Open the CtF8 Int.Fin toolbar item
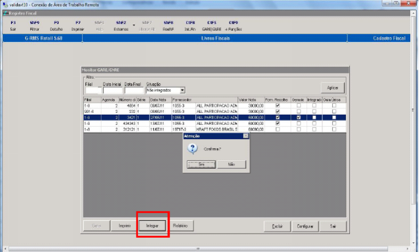Image resolution: width=420 pixels, height=252 pixels. pyautogui.click(x=190, y=26)
